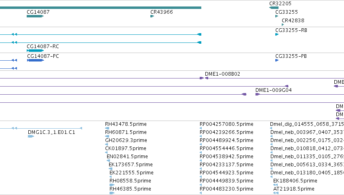Select the CR42838 gene label
The width and height of the screenshot is (344, 195).
tap(293, 20)
